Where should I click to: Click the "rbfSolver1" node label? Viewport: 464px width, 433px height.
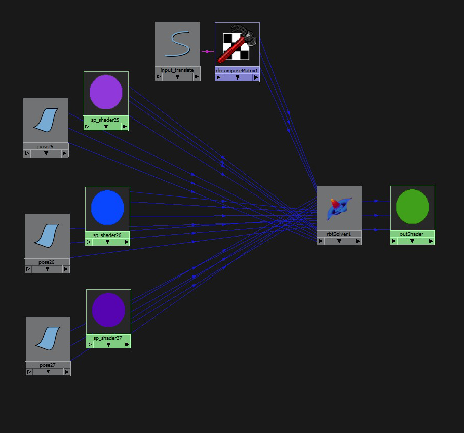tap(339, 234)
